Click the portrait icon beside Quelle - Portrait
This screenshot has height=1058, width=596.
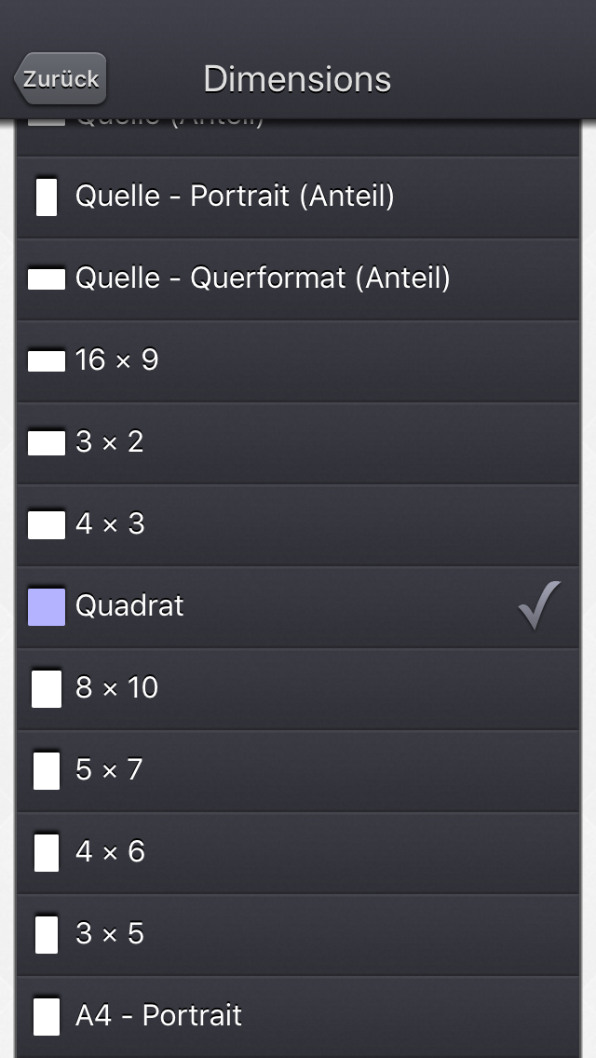tap(47, 197)
